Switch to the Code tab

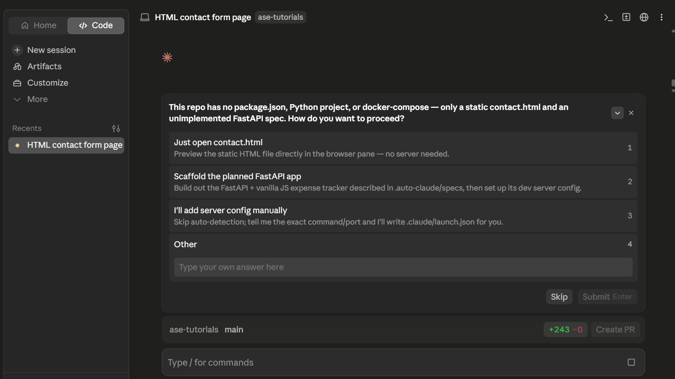coord(96,26)
